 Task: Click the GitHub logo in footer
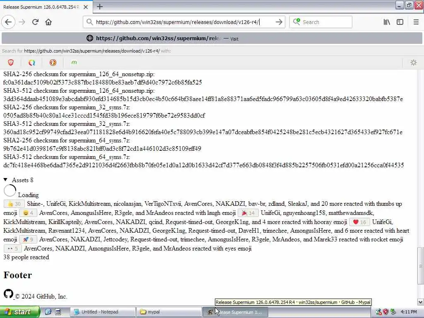click(x=8, y=294)
